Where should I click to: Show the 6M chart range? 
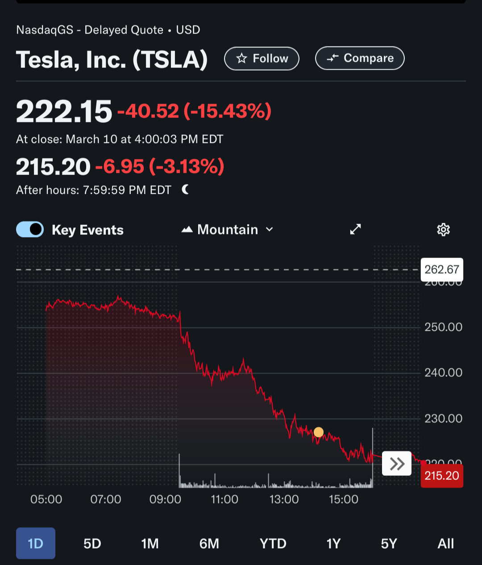[x=209, y=544]
